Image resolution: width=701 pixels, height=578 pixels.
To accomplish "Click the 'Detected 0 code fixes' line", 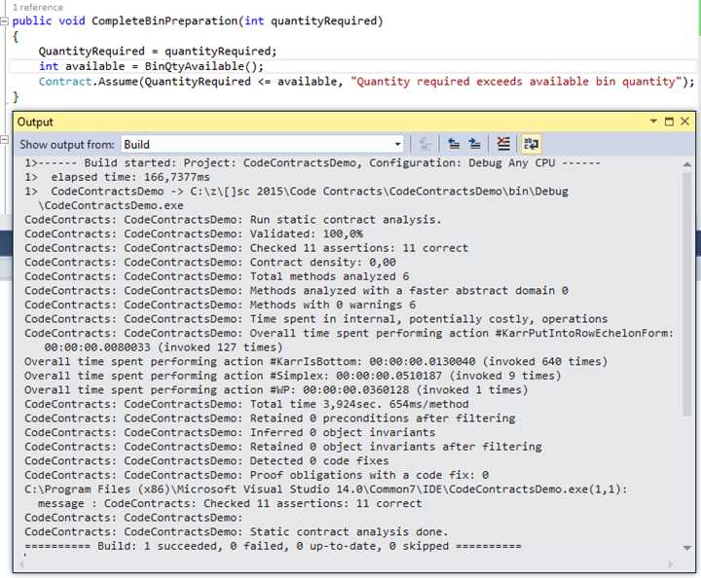I will tap(206, 461).
